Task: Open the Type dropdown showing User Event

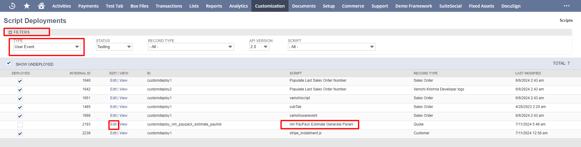Action: click(x=47, y=47)
